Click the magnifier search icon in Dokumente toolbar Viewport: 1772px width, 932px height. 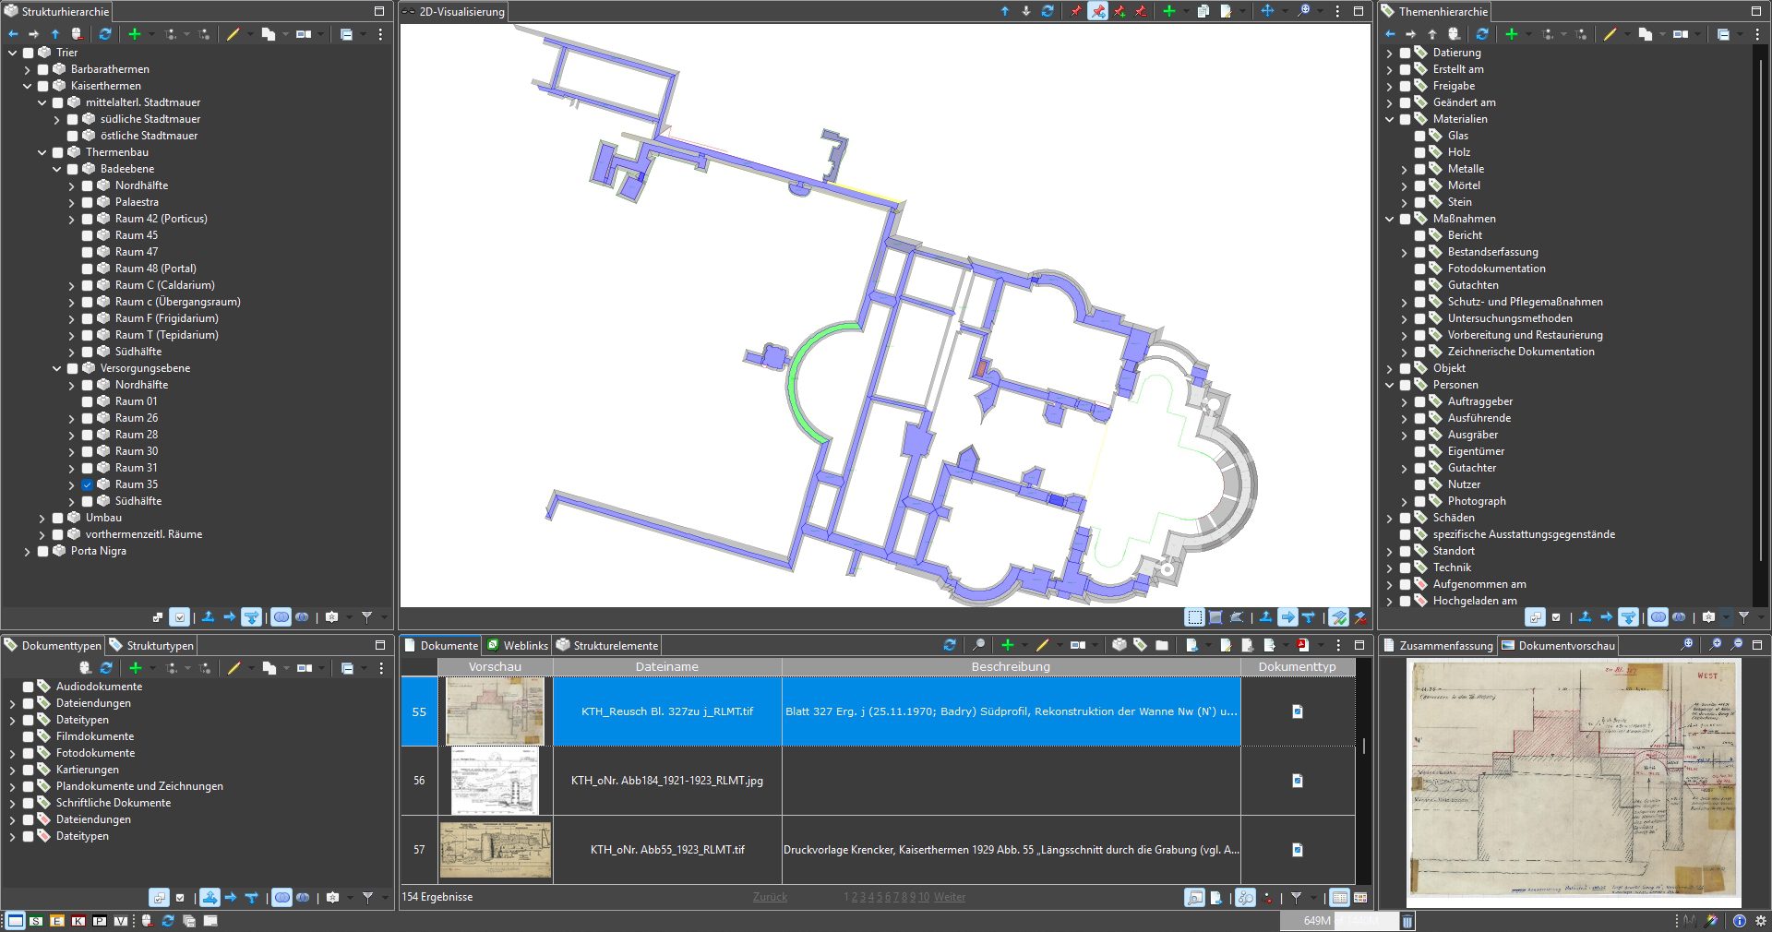[978, 645]
